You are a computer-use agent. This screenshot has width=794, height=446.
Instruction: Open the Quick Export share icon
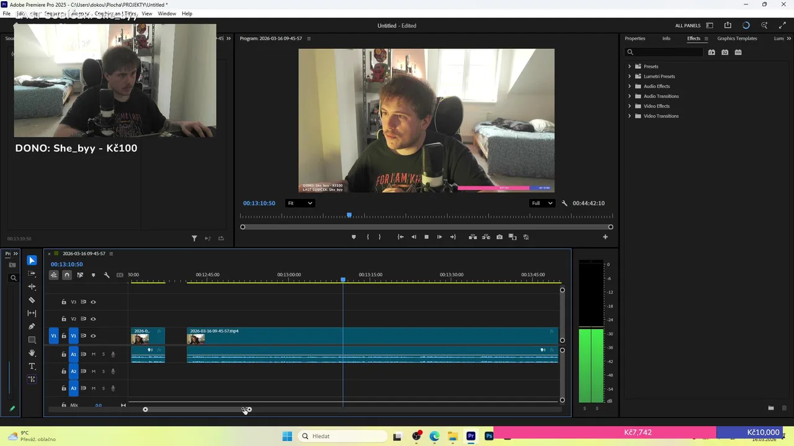728,25
